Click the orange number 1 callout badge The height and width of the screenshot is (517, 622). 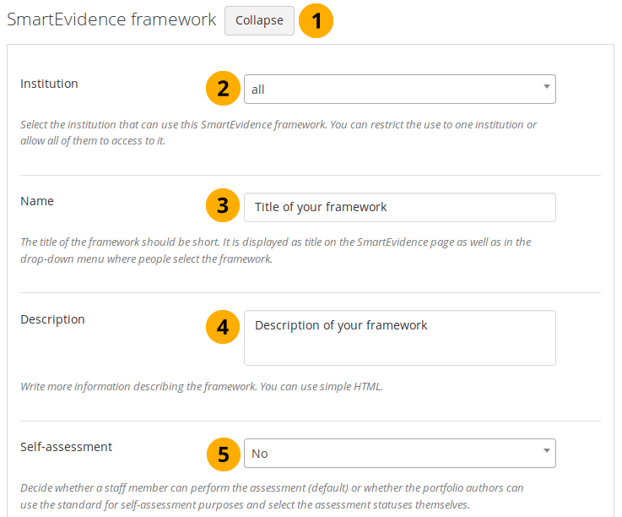click(317, 21)
